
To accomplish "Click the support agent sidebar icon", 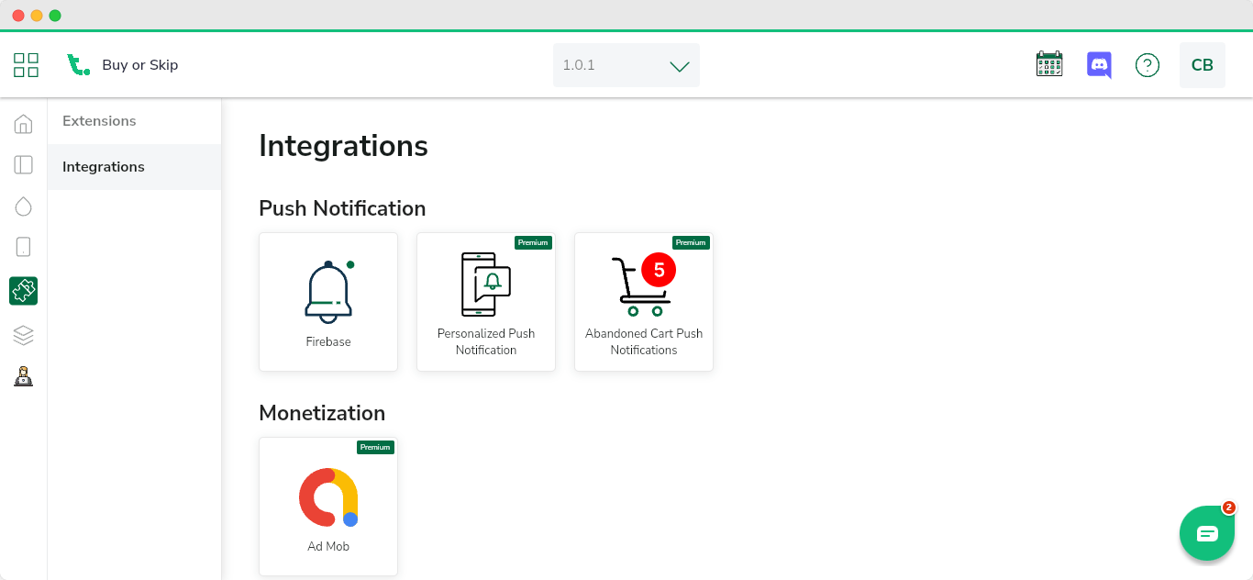I will (24, 376).
